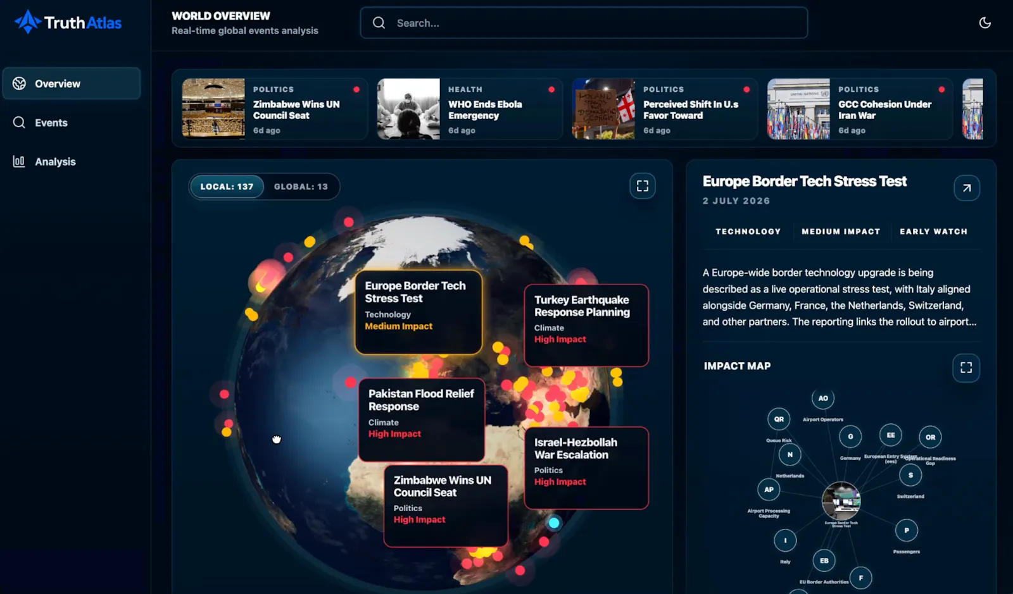Select the AO Airport Operators node

[x=823, y=399]
